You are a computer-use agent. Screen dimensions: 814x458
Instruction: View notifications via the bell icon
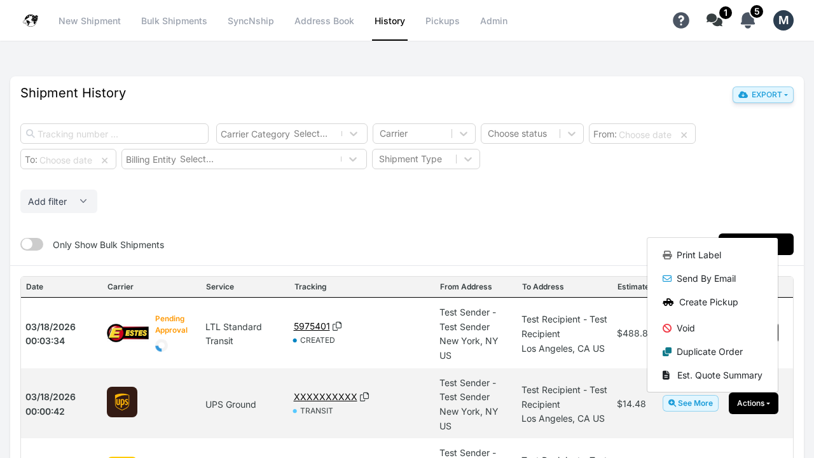pyautogui.click(x=747, y=20)
